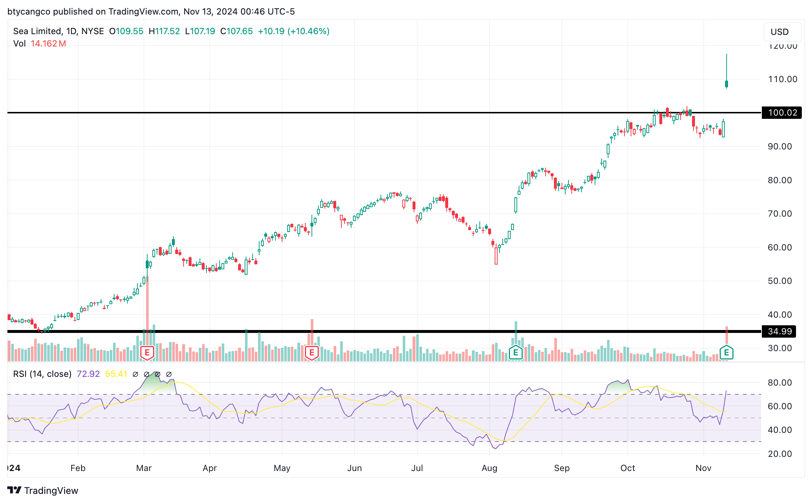Viewport: 812px width, 503px height.
Task: Click the 14.162 M volume value
Action: pyautogui.click(x=48, y=44)
